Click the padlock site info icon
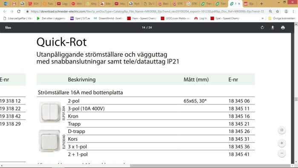 pos(28,12)
